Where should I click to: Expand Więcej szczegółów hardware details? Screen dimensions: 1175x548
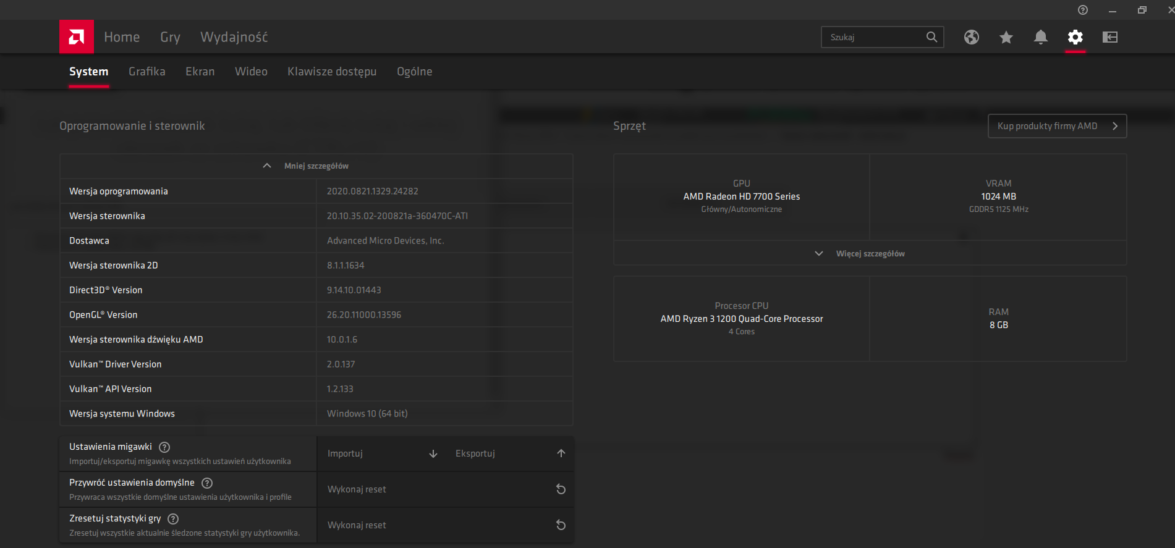(870, 253)
